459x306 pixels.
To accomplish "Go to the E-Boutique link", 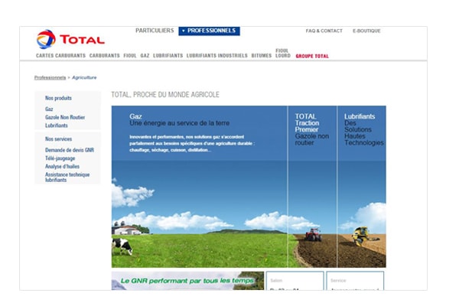I will (366, 31).
